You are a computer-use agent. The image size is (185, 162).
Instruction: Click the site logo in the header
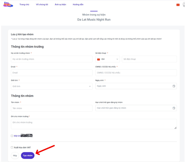pyautogui.click(x=8, y=5)
